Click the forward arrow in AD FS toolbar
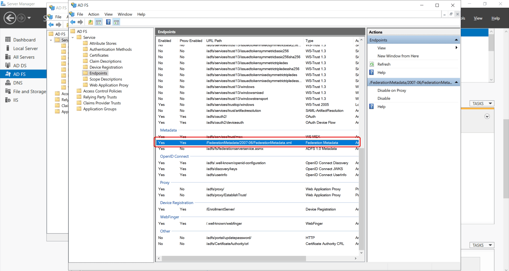 pyautogui.click(x=81, y=22)
